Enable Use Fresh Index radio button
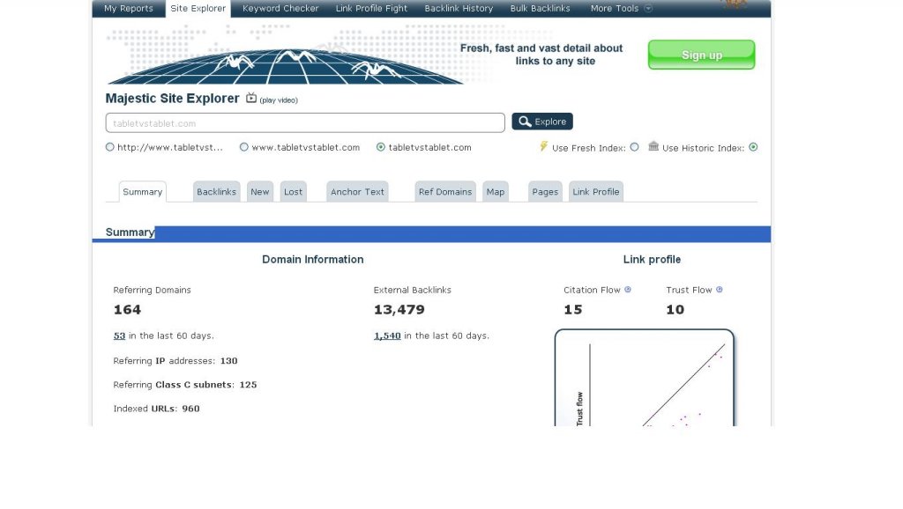 [635, 147]
